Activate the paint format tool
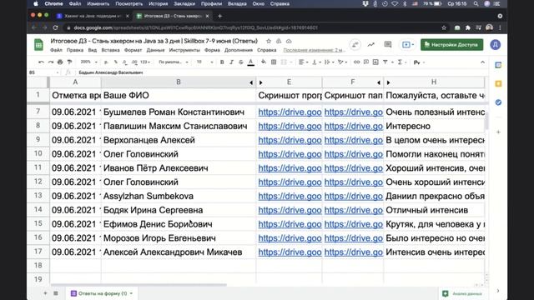 click(70, 62)
